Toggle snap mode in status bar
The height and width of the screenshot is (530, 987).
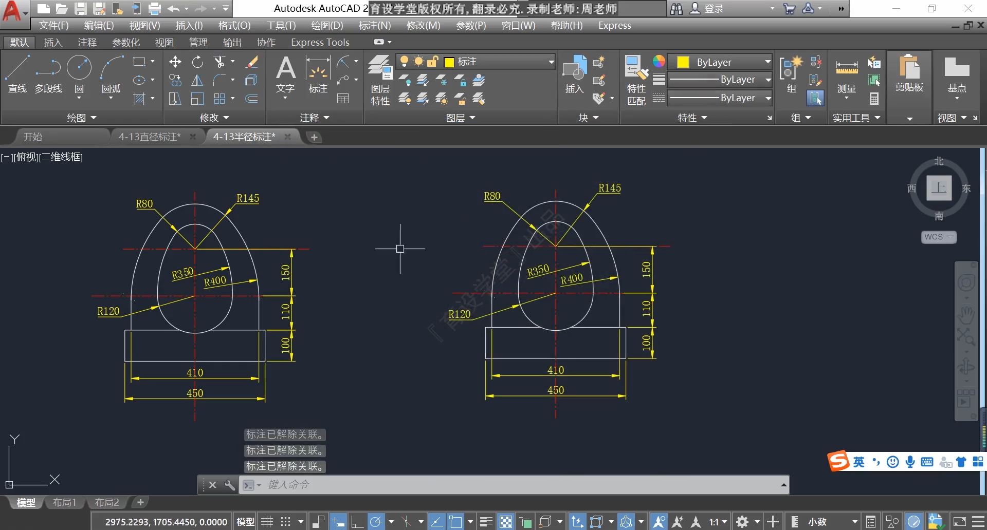pos(286,522)
